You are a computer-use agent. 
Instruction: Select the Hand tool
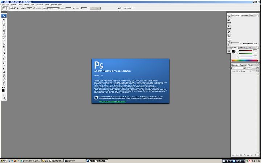(4, 81)
